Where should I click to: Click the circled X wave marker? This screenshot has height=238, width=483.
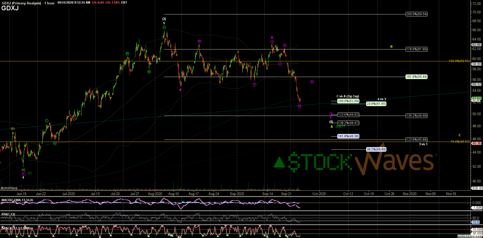tap(254, 85)
